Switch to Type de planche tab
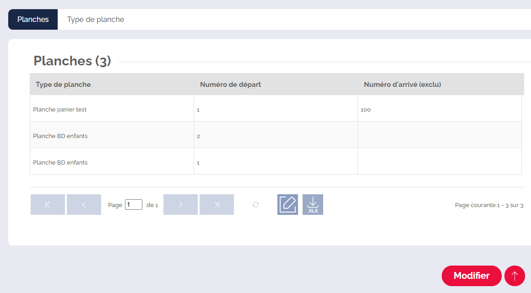 96,19
